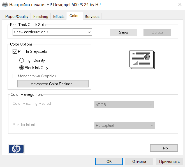Click the Delete quick set button
This screenshot has width=185, height=167.
[157, 32]
